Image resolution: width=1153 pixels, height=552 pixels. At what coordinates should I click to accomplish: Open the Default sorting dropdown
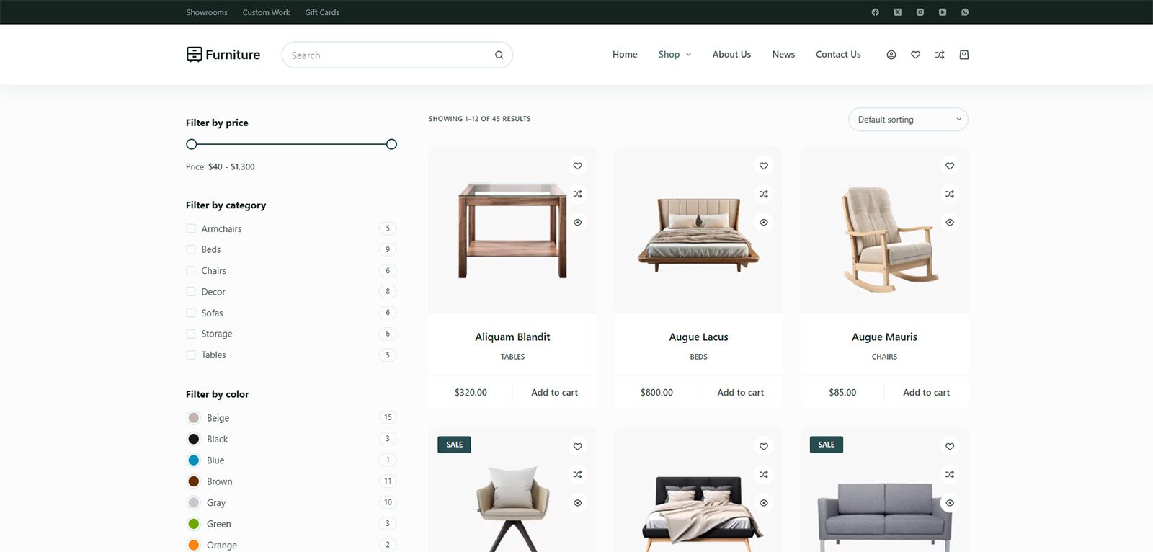pyautogui.click(x=907, y=120)
